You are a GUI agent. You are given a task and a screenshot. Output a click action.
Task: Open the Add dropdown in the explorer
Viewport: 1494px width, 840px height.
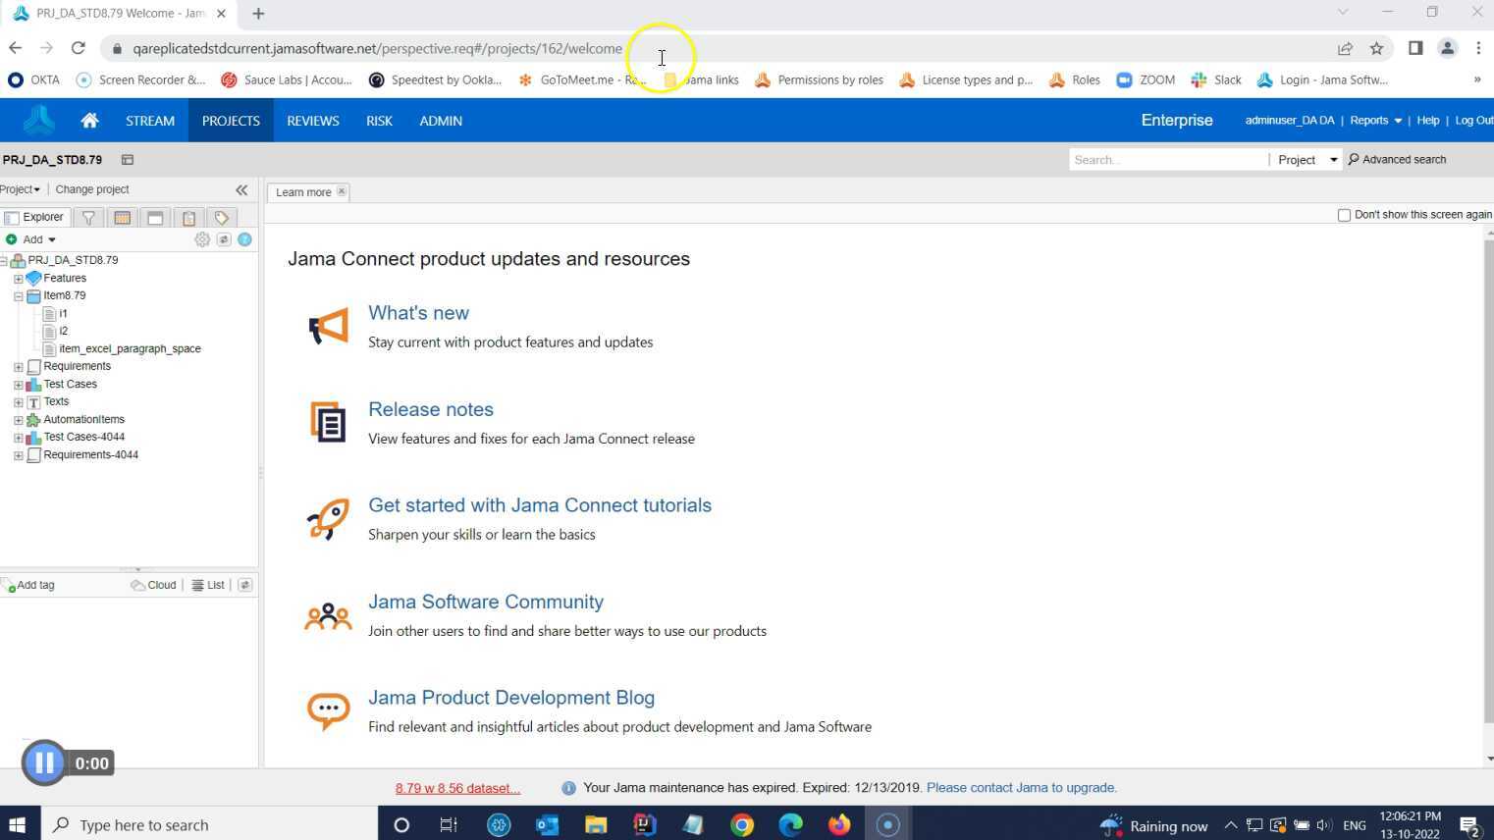[31, 239]
